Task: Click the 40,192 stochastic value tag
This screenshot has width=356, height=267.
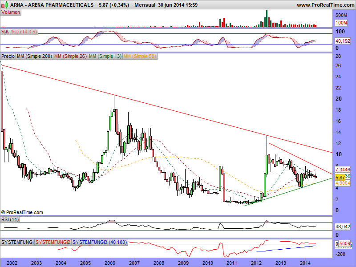Action: coord(343,41)
